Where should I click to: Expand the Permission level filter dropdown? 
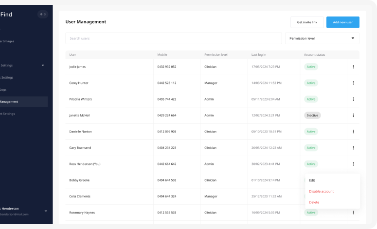pyautogui.click(x=322, y=38)
